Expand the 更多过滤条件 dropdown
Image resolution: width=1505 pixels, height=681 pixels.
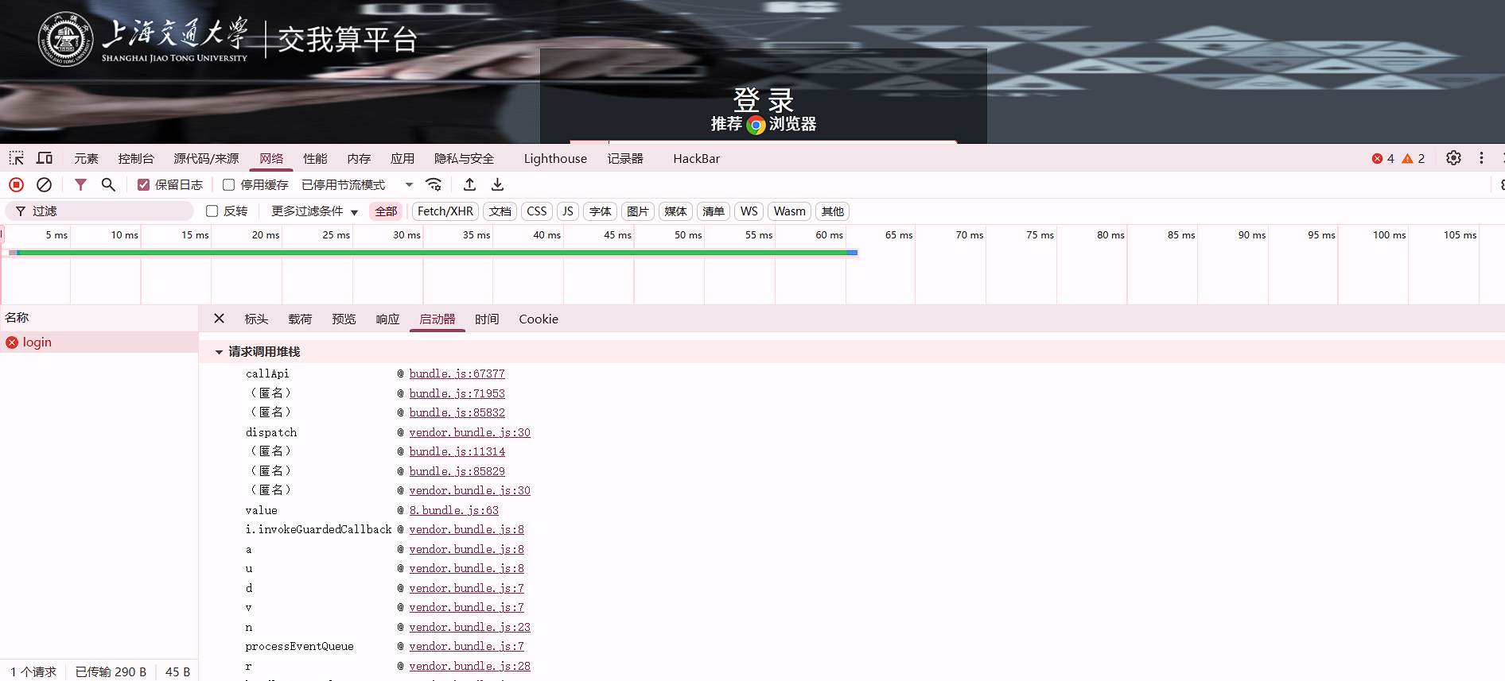[x=314, y=211]
